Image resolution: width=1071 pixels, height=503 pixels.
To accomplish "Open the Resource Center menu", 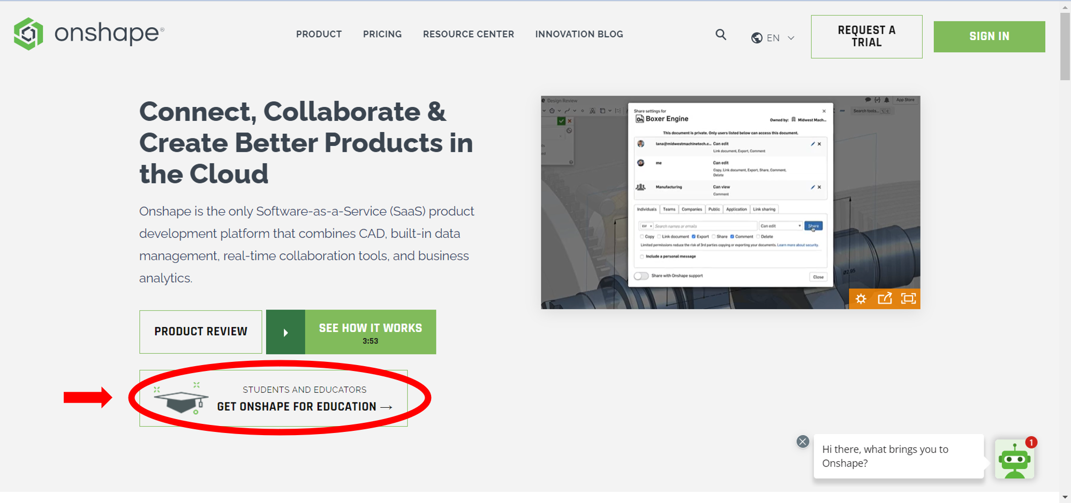I will (469, 34).
